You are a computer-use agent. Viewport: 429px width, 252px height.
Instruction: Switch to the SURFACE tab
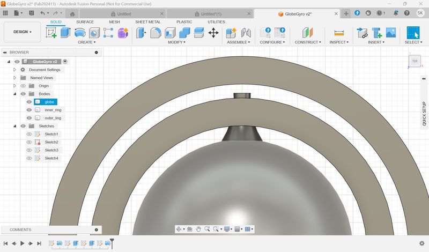[x=85, y=22]
